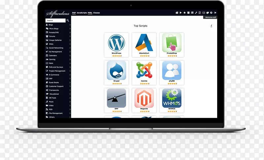Open settings with the wrench icon
Viewport: 264px width, 160px height.
(x=196, y=13)
